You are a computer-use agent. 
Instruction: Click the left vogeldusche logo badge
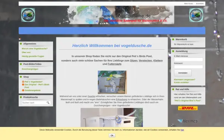(x=28, y=15)
